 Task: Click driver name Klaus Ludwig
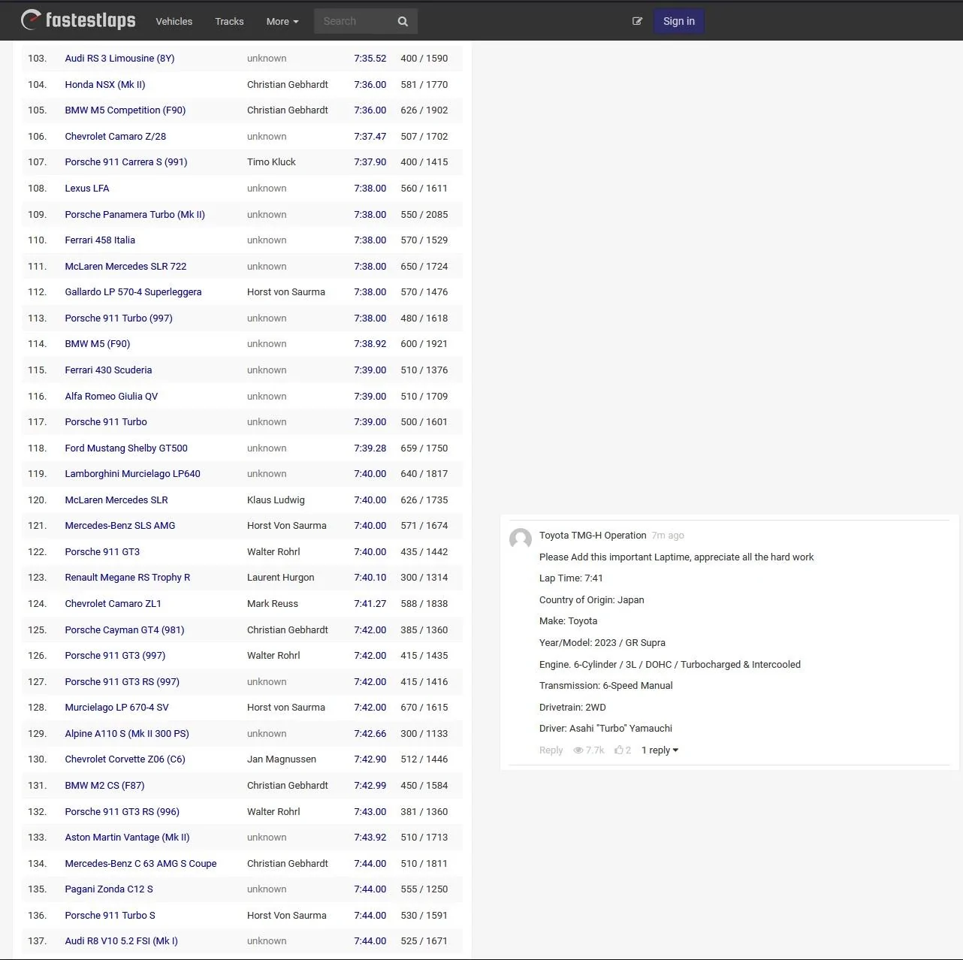[x=276, y=500]
